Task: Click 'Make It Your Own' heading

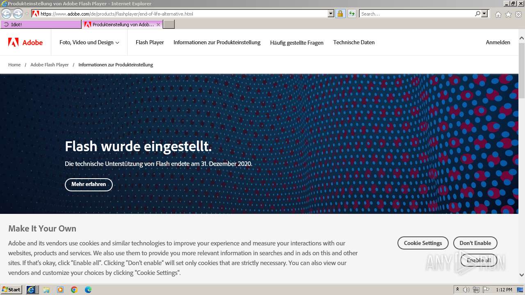Action: point(42,229)
